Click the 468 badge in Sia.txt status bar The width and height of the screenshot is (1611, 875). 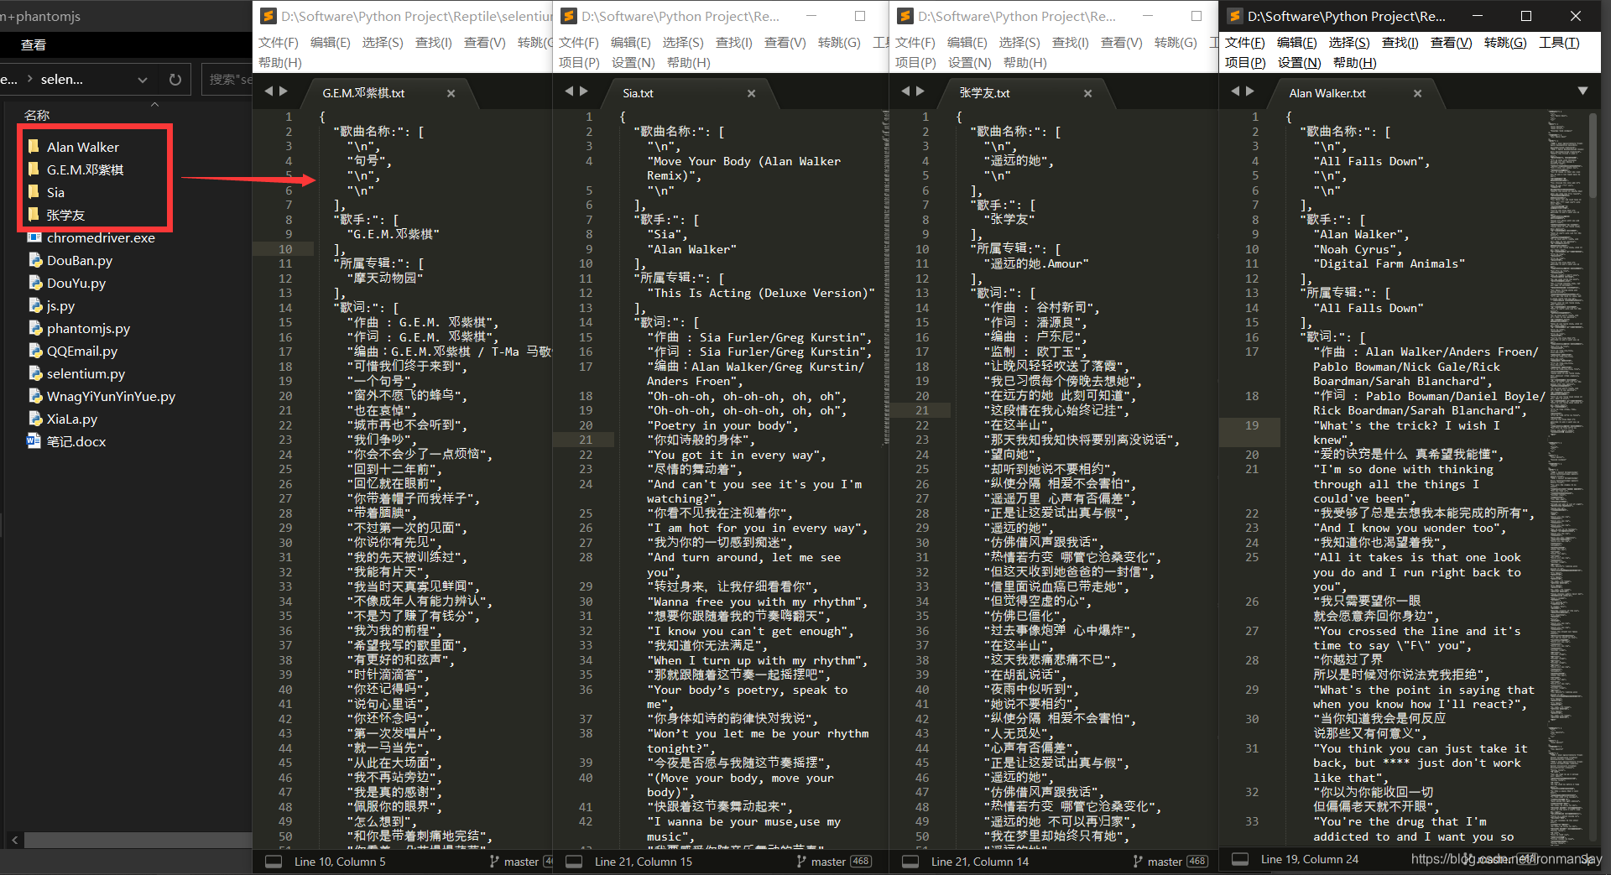pos(861,862)
